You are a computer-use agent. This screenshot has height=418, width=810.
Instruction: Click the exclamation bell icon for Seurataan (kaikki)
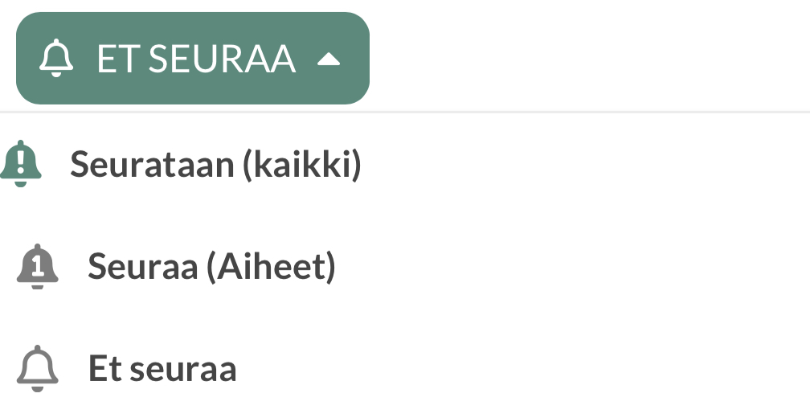pyautogui.click(x=21, y=164)
